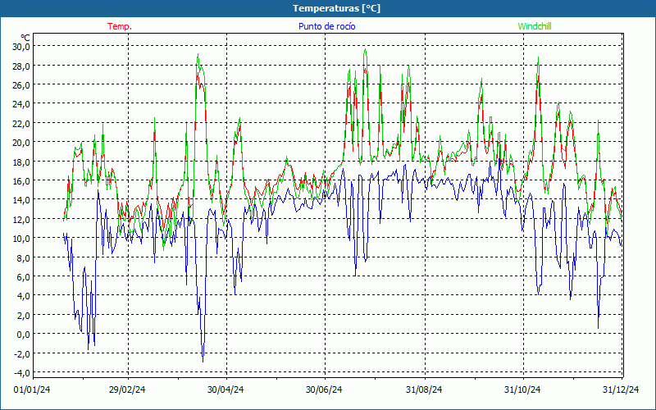Click the 24,0 y-axis value
The width and height of the screenshot is (656, 410).
[x=21, y=104]
